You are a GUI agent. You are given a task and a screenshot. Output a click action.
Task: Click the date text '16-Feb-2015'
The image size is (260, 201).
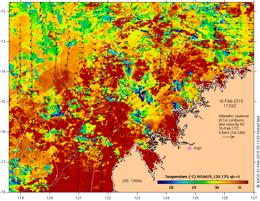coord(231,101)
